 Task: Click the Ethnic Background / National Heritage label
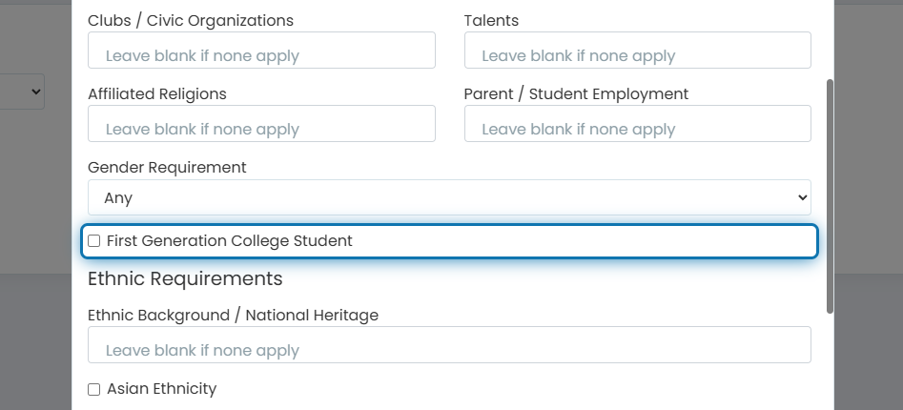[234, 315]
